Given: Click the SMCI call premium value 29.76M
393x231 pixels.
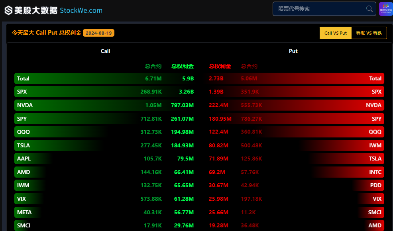Looking at the screenshot, I should coord(184,225).
